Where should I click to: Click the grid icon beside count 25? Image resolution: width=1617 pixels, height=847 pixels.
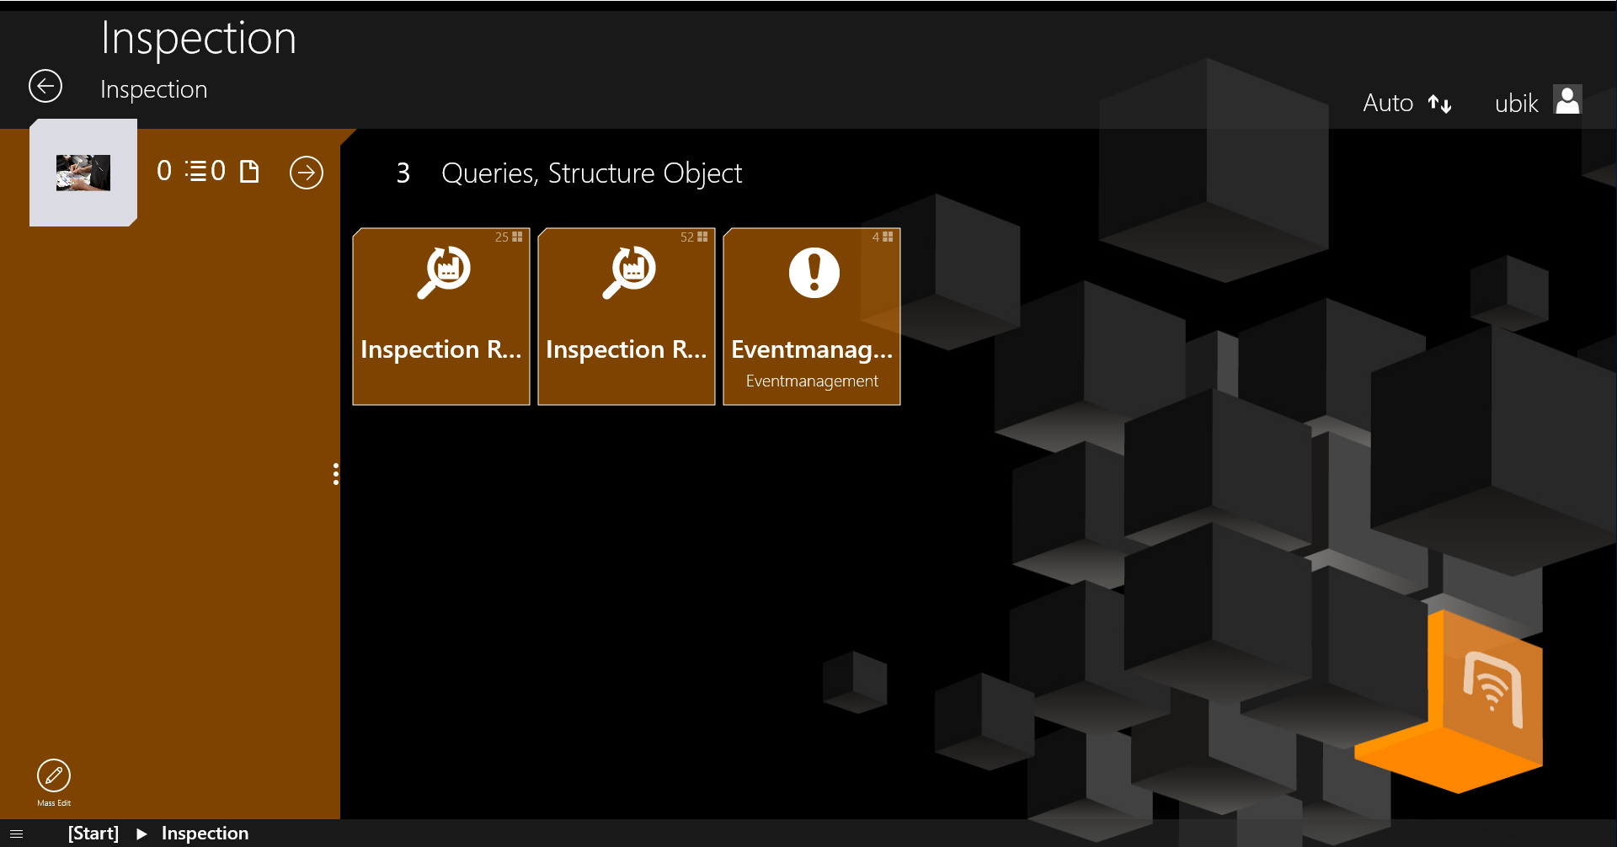tap(517, 237)
